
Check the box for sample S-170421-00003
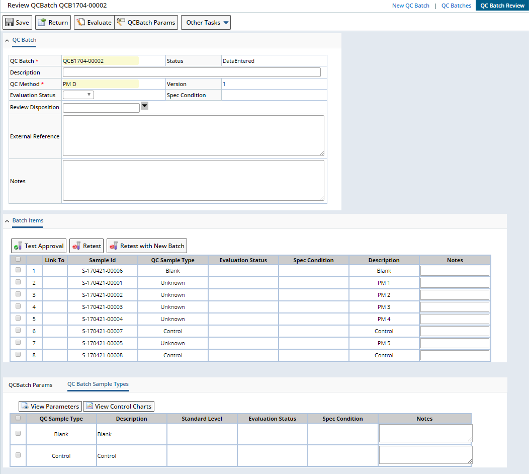click(18, 306)
